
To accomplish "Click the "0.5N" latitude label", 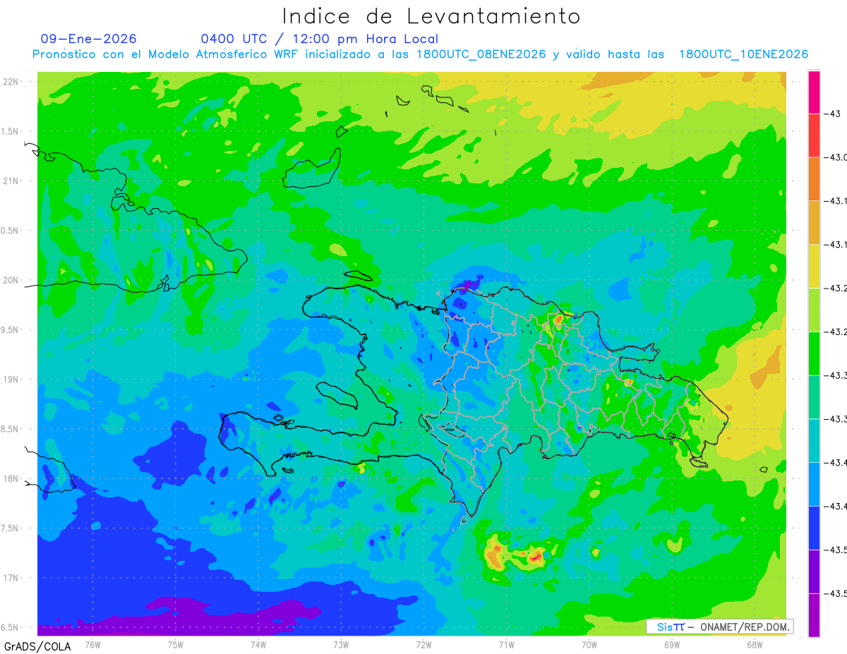I will [x=11, y=231].
